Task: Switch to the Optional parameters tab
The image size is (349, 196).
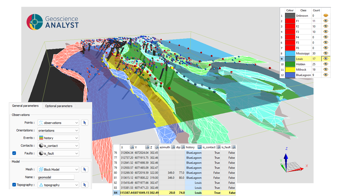Action: [59, 106]
